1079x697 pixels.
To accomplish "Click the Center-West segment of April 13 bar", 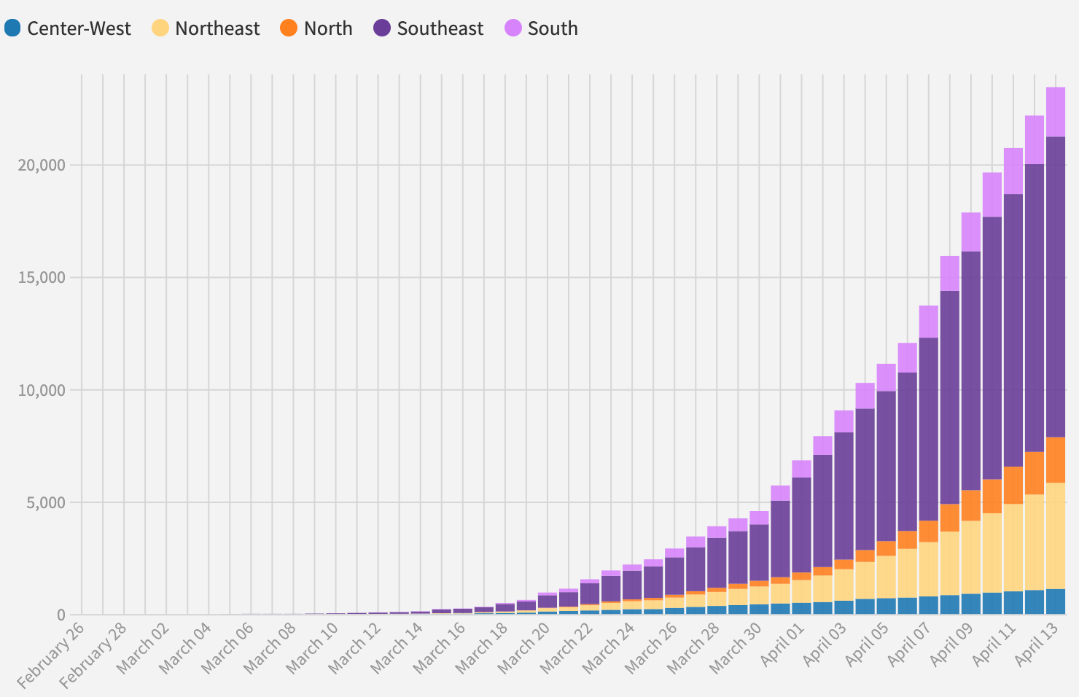I will (1056, 601).
